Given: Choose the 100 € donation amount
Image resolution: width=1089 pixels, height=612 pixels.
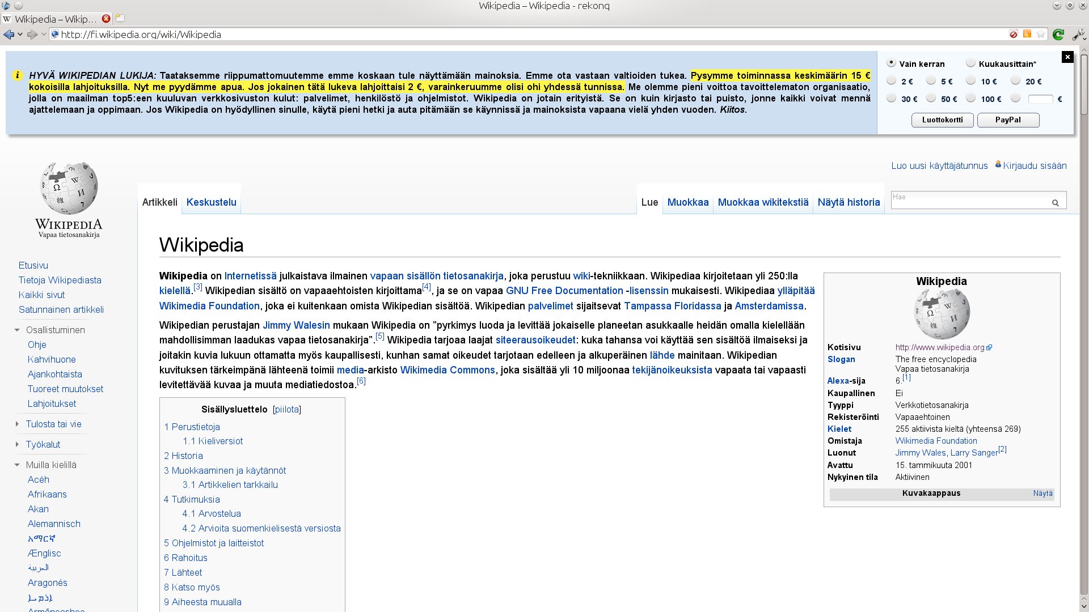Looking at the screenshot, I should [971, 98].
